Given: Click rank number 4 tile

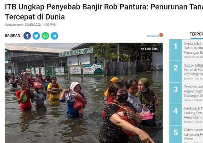Looking at the screenshot, I should (175, 114).
